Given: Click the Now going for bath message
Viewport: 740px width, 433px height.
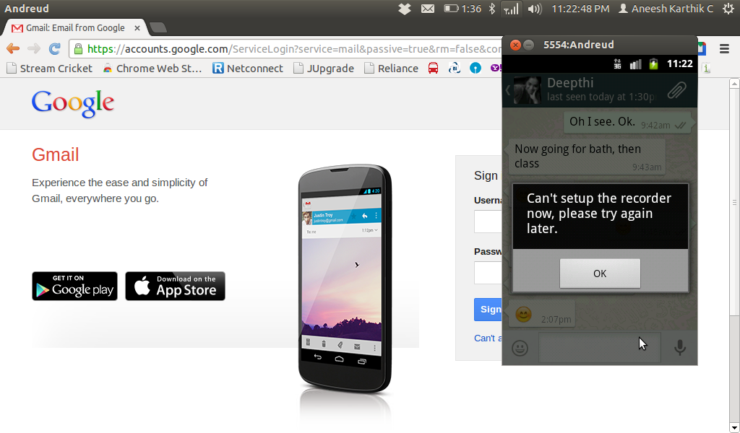Looking at the screenshot, I should (x=585, y=157).
